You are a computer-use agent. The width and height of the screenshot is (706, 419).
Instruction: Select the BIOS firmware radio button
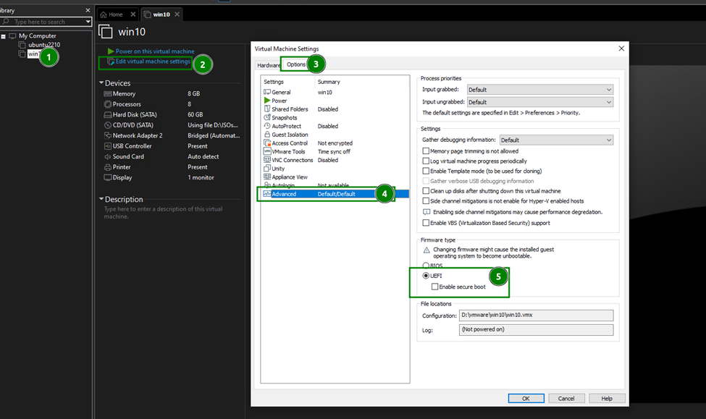426,266
